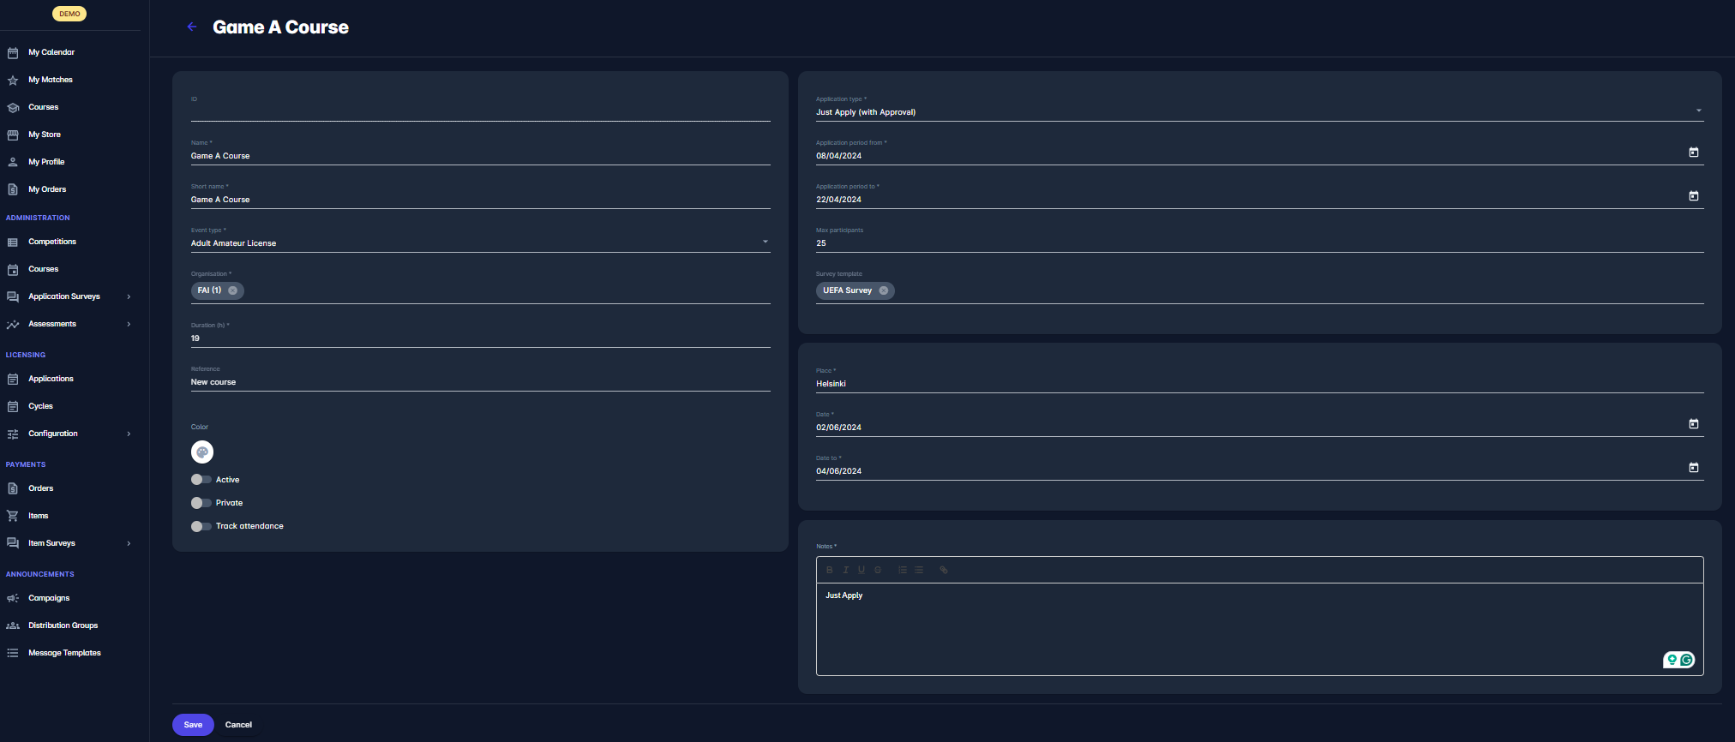Open the Application type dropdown
This screenshot has width=1735, height=742.
pos(1698,111)
